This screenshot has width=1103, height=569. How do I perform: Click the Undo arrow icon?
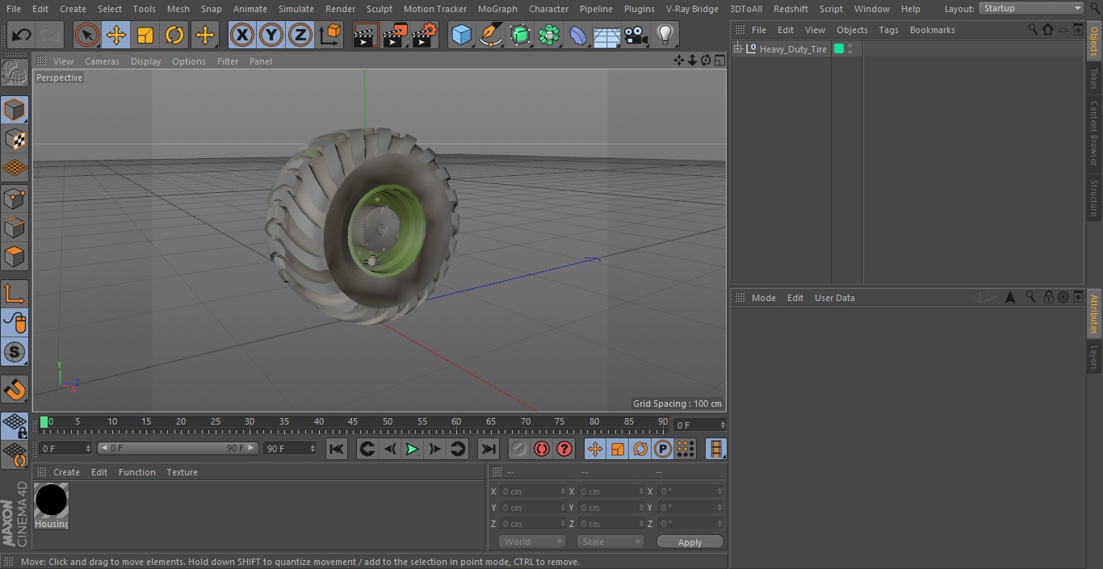click(x=21, y=35)
